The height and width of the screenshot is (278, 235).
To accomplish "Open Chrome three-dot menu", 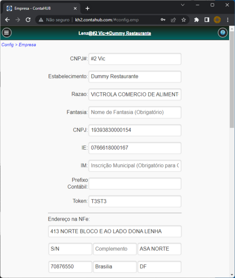I will 228,19.
